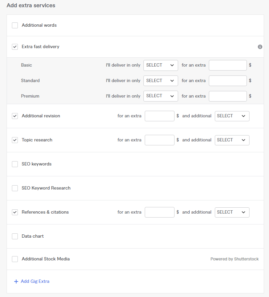Expand Topic research additional days select
269x297 pixels.
point(232,140)
